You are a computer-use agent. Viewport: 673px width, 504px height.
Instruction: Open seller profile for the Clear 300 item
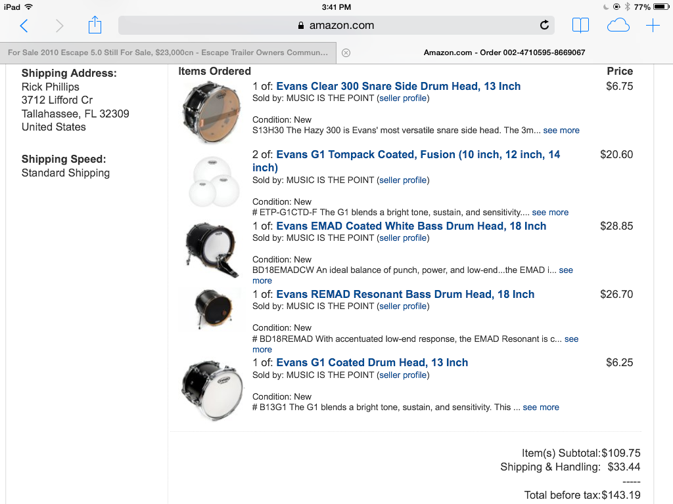(x=403, y=98)
